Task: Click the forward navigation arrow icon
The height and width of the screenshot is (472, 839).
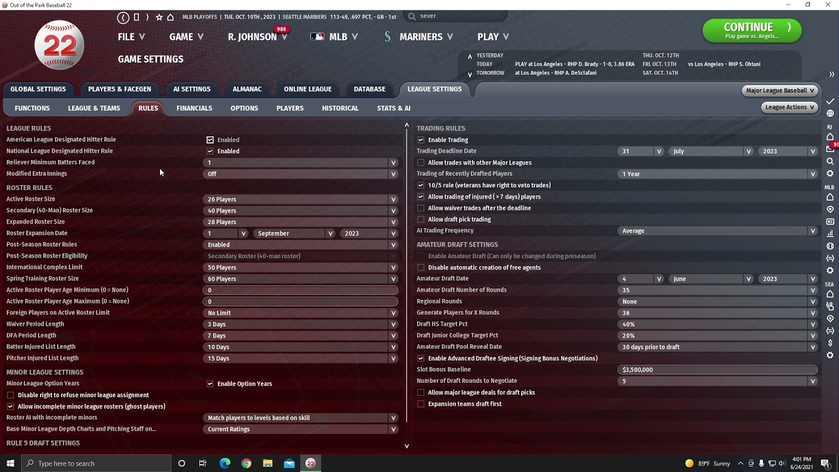Action: click(147, 17)
